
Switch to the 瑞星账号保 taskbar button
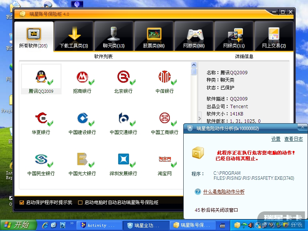(x=192, y=225)
